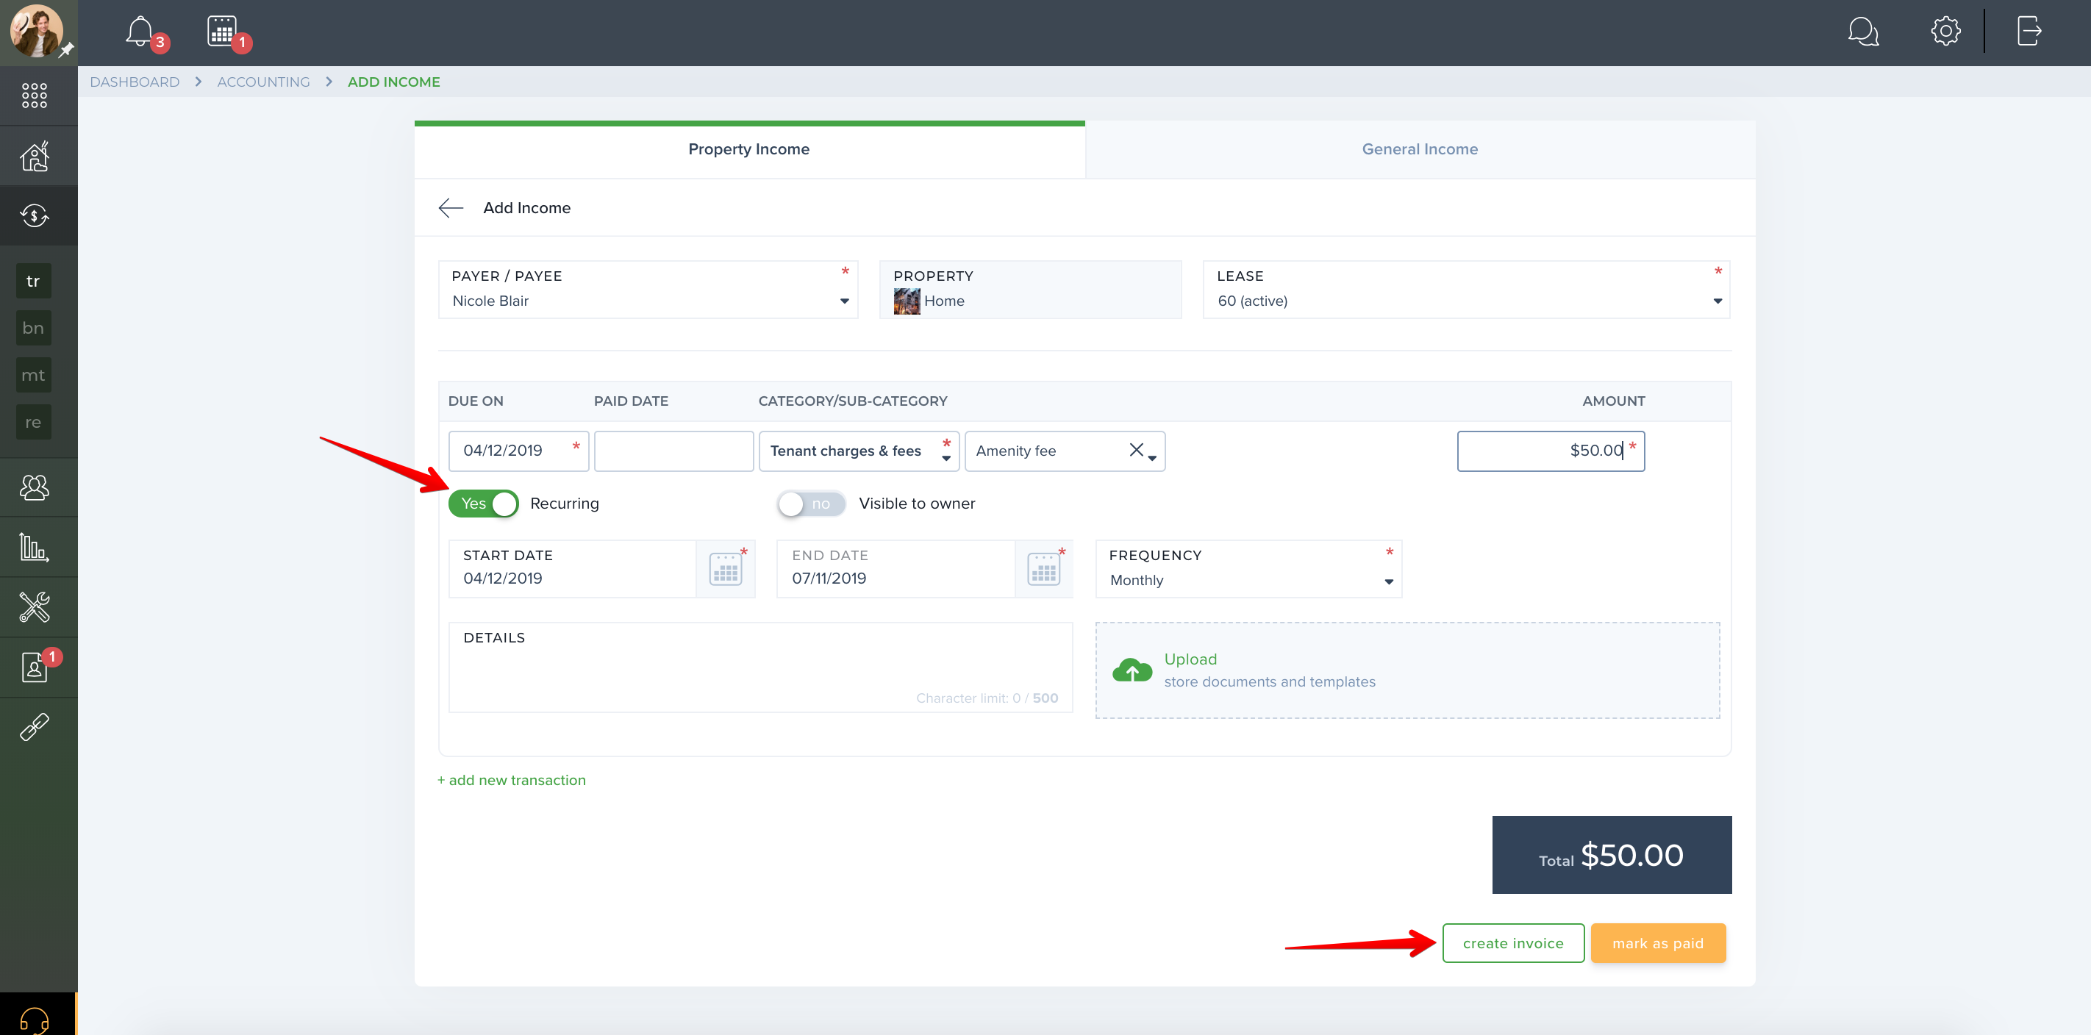This screenshot has width=2091, height=1035.
Task: Open the properties house icon in sidebar
Action: (34, 156)
